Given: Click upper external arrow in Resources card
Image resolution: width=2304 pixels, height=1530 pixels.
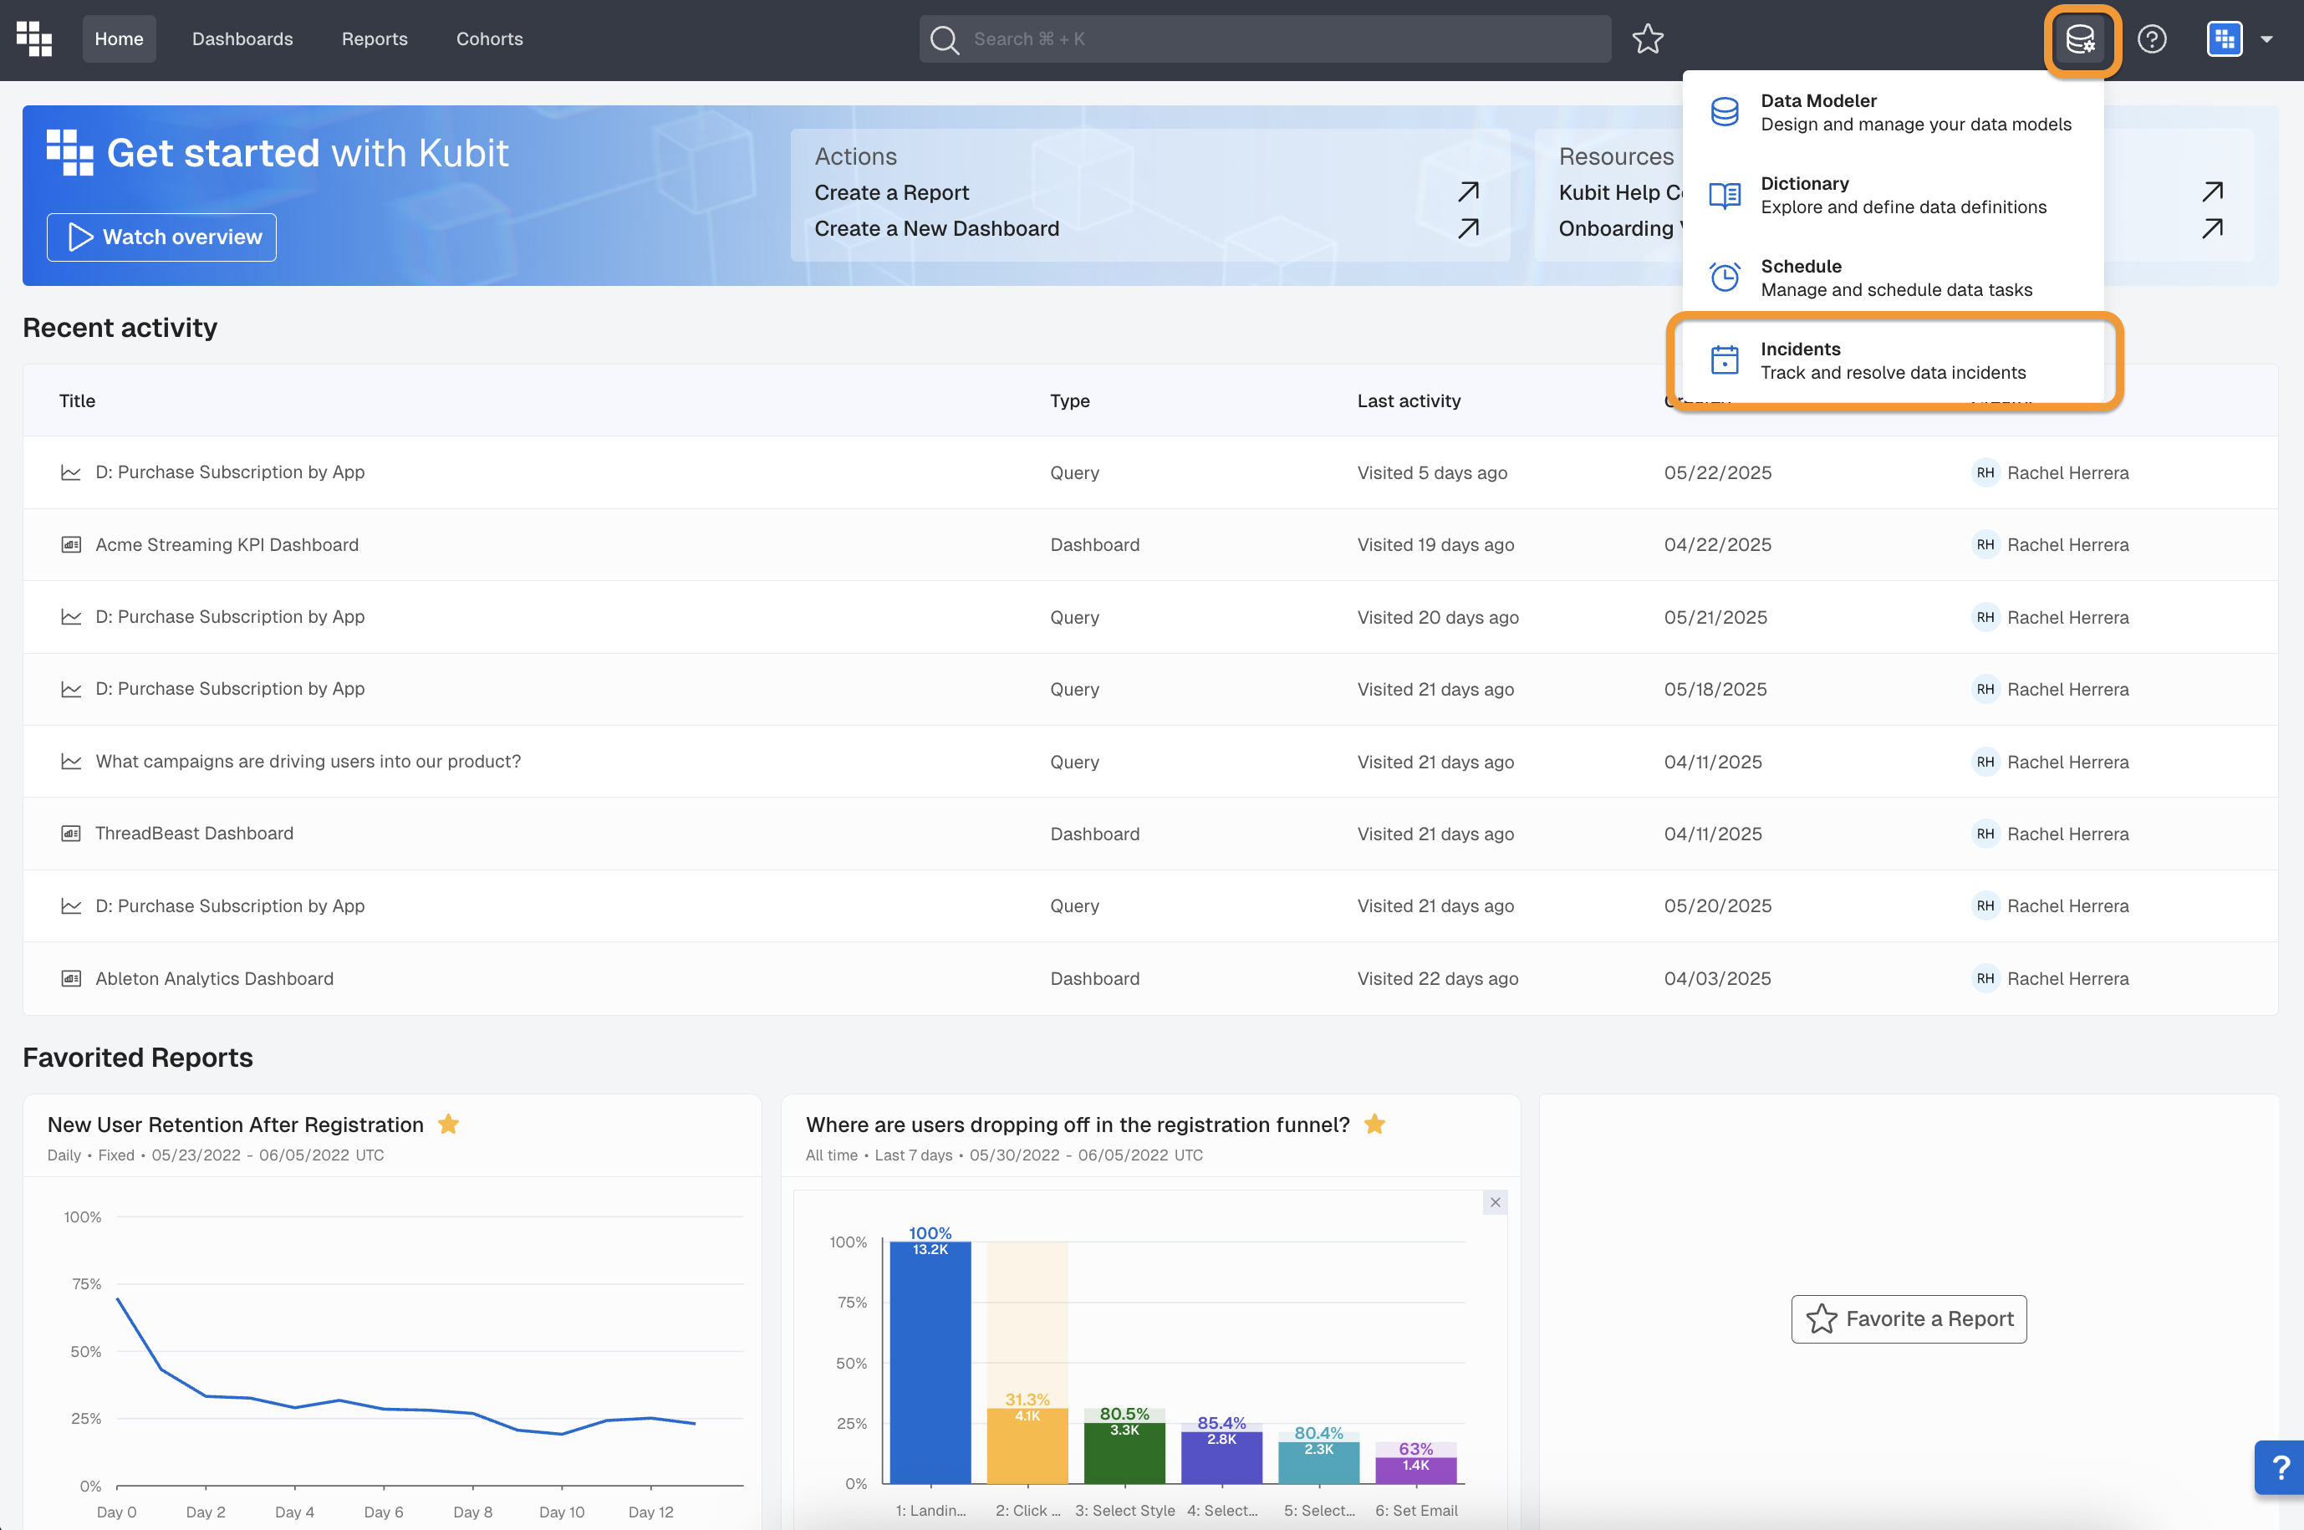Looking at the screenshot, I should click(2212, 192).
